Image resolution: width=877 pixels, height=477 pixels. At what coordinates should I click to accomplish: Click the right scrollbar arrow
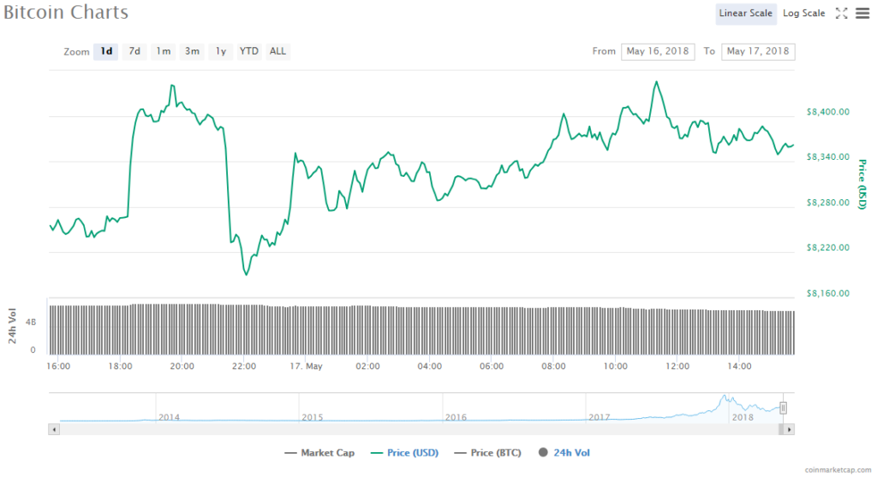[x=790, y=427]
